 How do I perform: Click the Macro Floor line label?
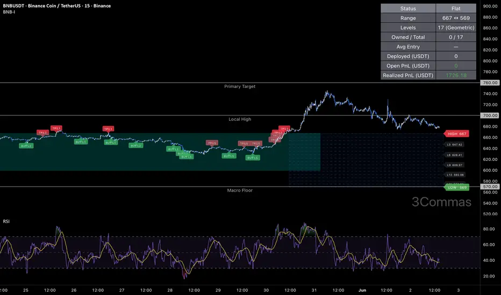(x=240, y=190)
